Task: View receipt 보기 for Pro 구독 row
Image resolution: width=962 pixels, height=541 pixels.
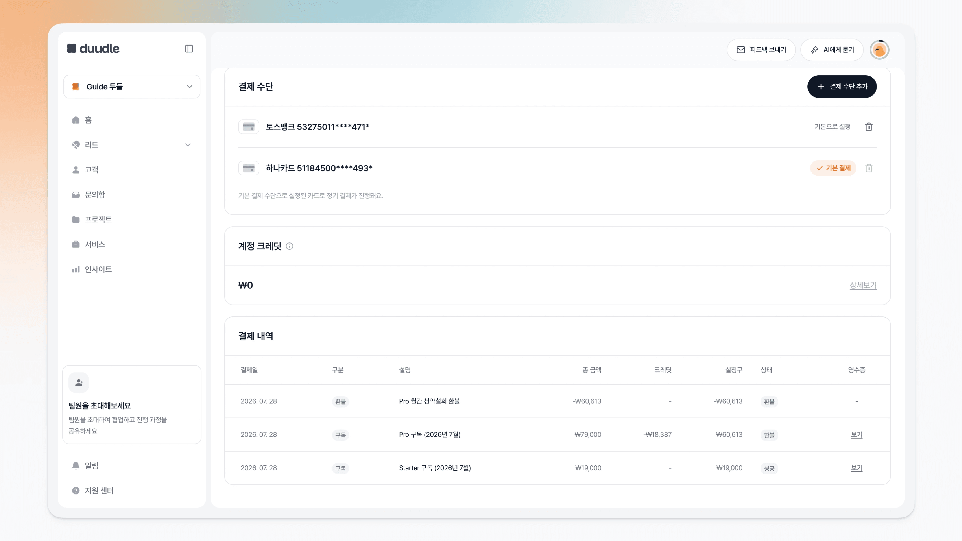Action: (x=857, y=435)
